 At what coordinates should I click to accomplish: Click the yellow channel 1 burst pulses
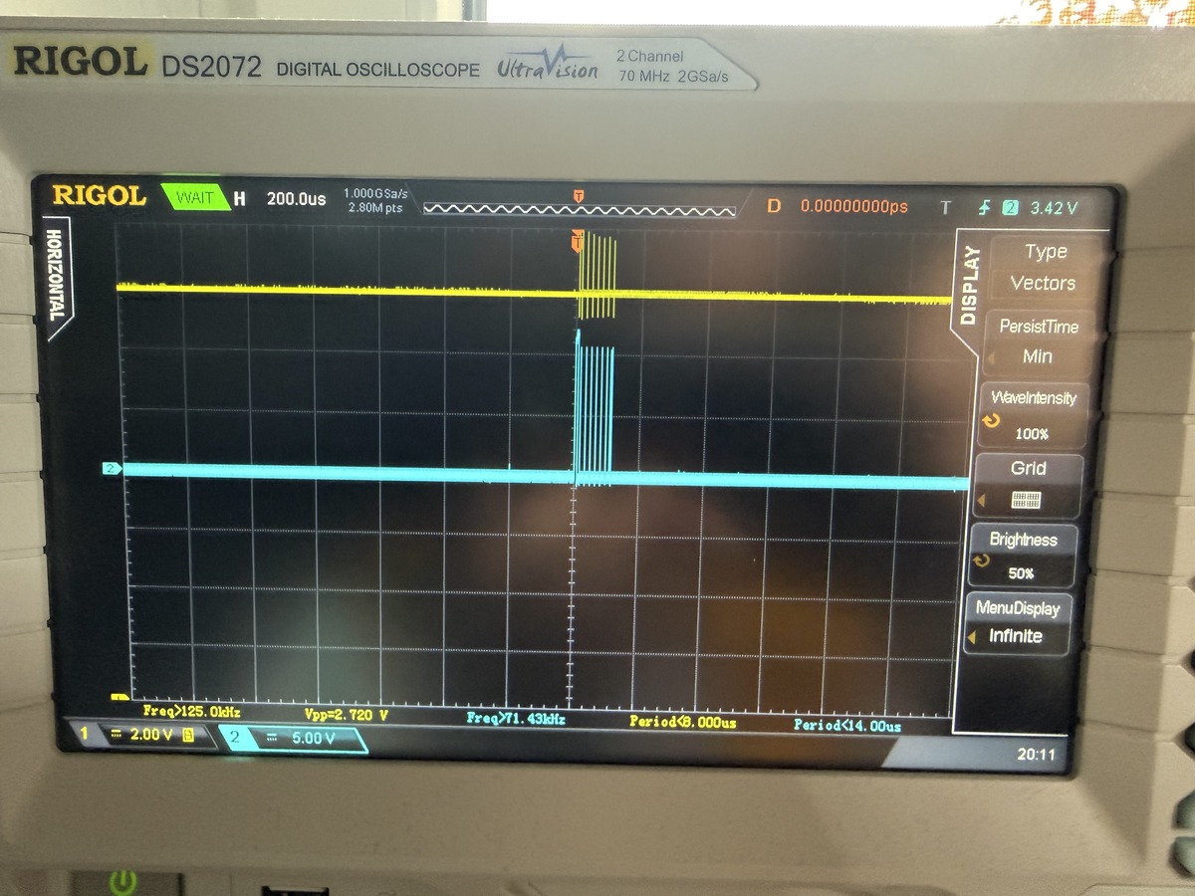[597, 275]
